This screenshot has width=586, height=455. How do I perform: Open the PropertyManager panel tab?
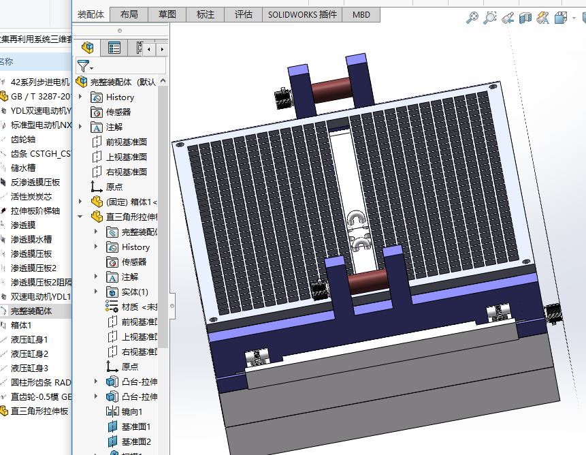coord(114,48)
